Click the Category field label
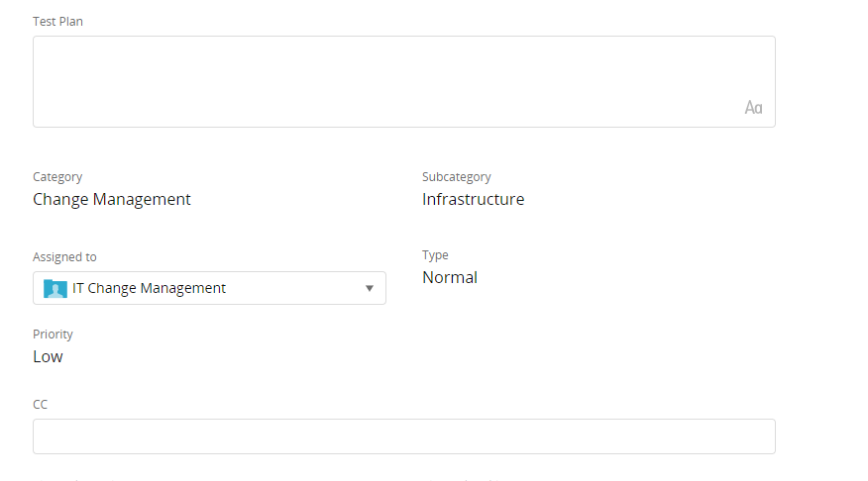 (57, 177)
